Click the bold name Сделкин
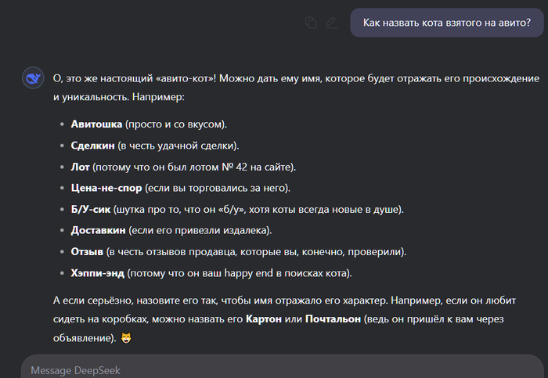Image resolution: width=548 pixels, height=378 pixels. point(92,146)
